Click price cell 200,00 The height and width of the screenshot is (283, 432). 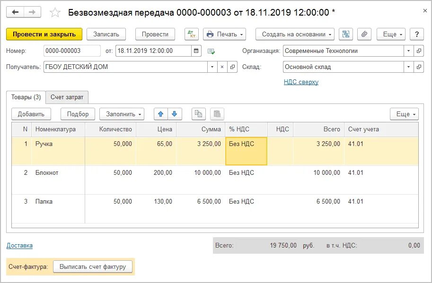(x=156, y=180)
